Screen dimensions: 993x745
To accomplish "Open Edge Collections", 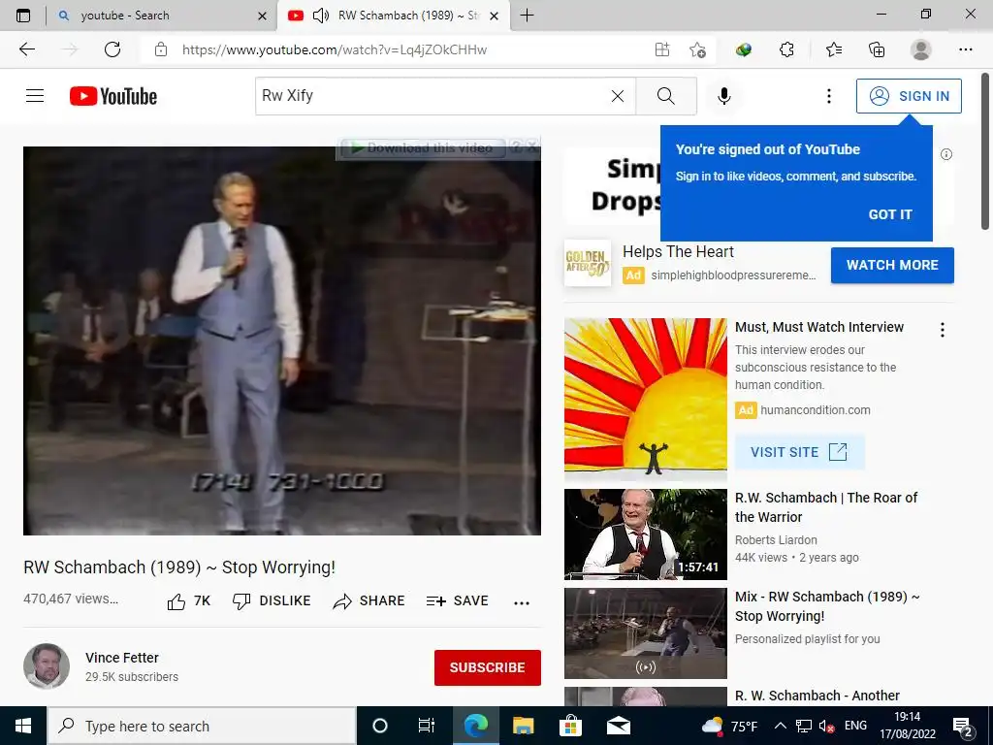I will pyautogui.click(x=877, y=49).
